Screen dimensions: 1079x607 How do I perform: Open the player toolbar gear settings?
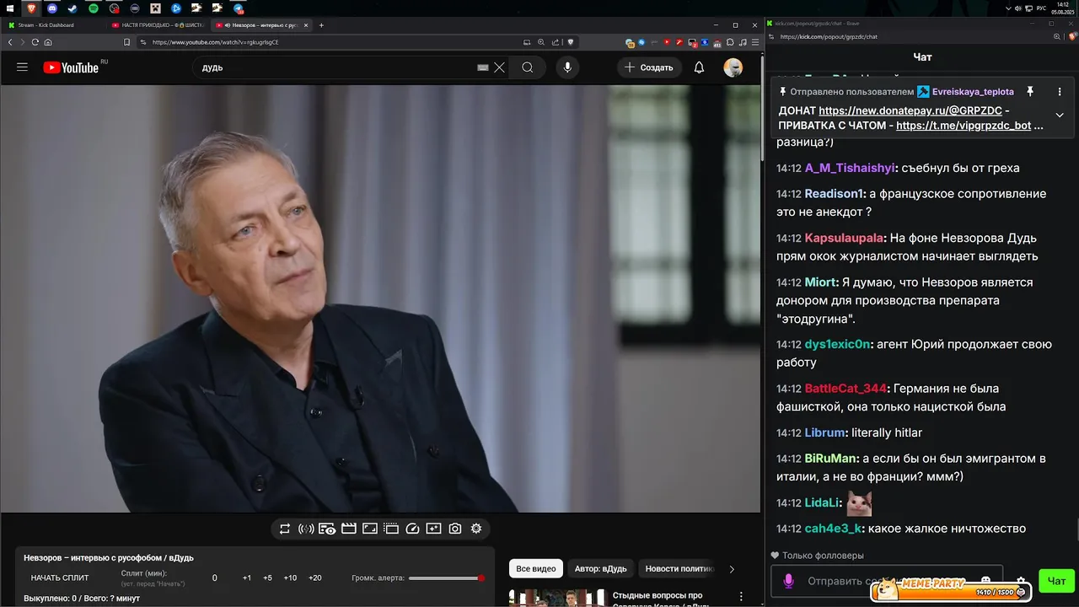coord(476,529)
